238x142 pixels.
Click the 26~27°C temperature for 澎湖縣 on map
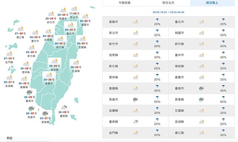[x=9, y=82]
